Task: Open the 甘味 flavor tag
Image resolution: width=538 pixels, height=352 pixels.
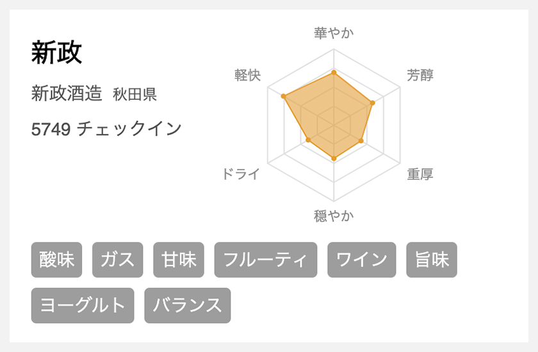Action: tap(179, 260)
